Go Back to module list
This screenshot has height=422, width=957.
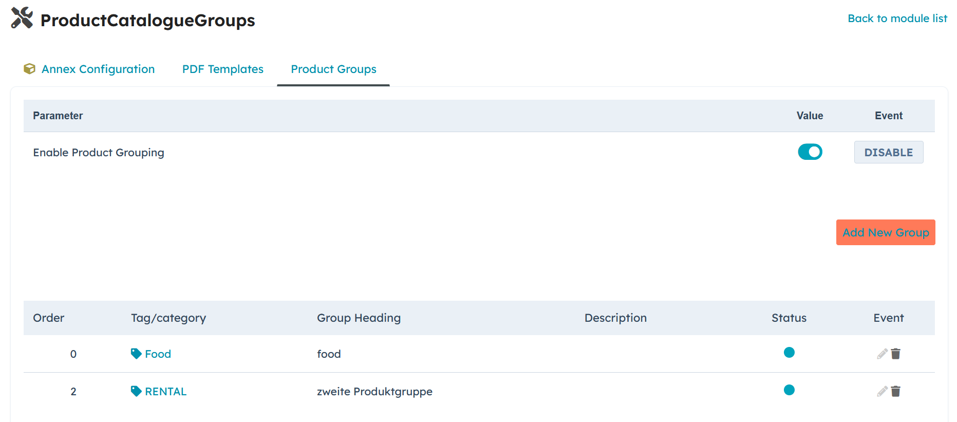[x=897, y=19]
